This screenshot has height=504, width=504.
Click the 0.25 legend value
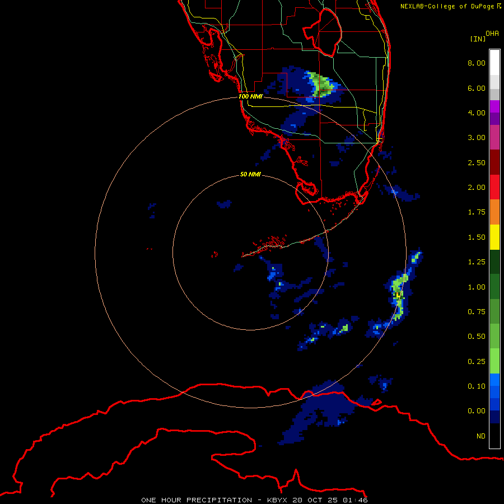477,362
